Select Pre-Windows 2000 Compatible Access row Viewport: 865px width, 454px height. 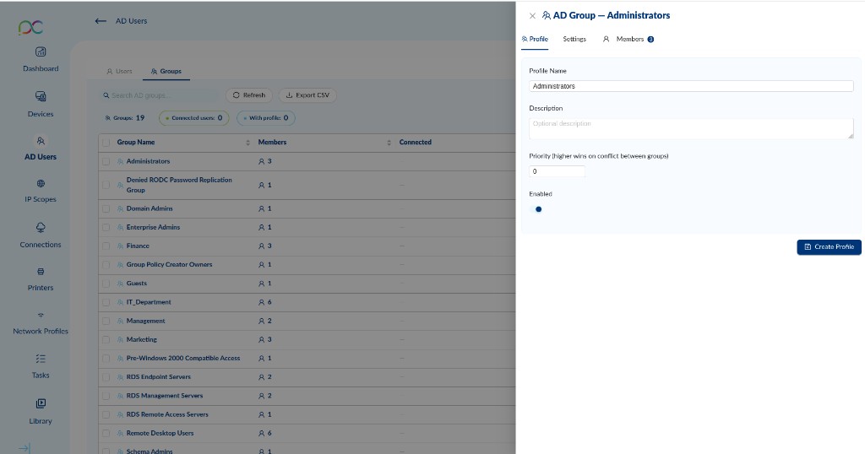307,358
